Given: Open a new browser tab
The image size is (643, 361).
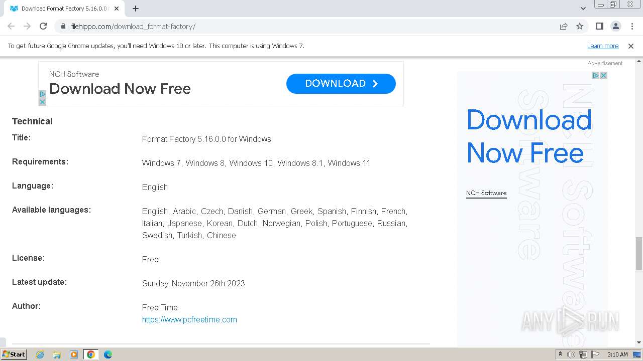Looking at the screenshot, I should tap(136, 9).
